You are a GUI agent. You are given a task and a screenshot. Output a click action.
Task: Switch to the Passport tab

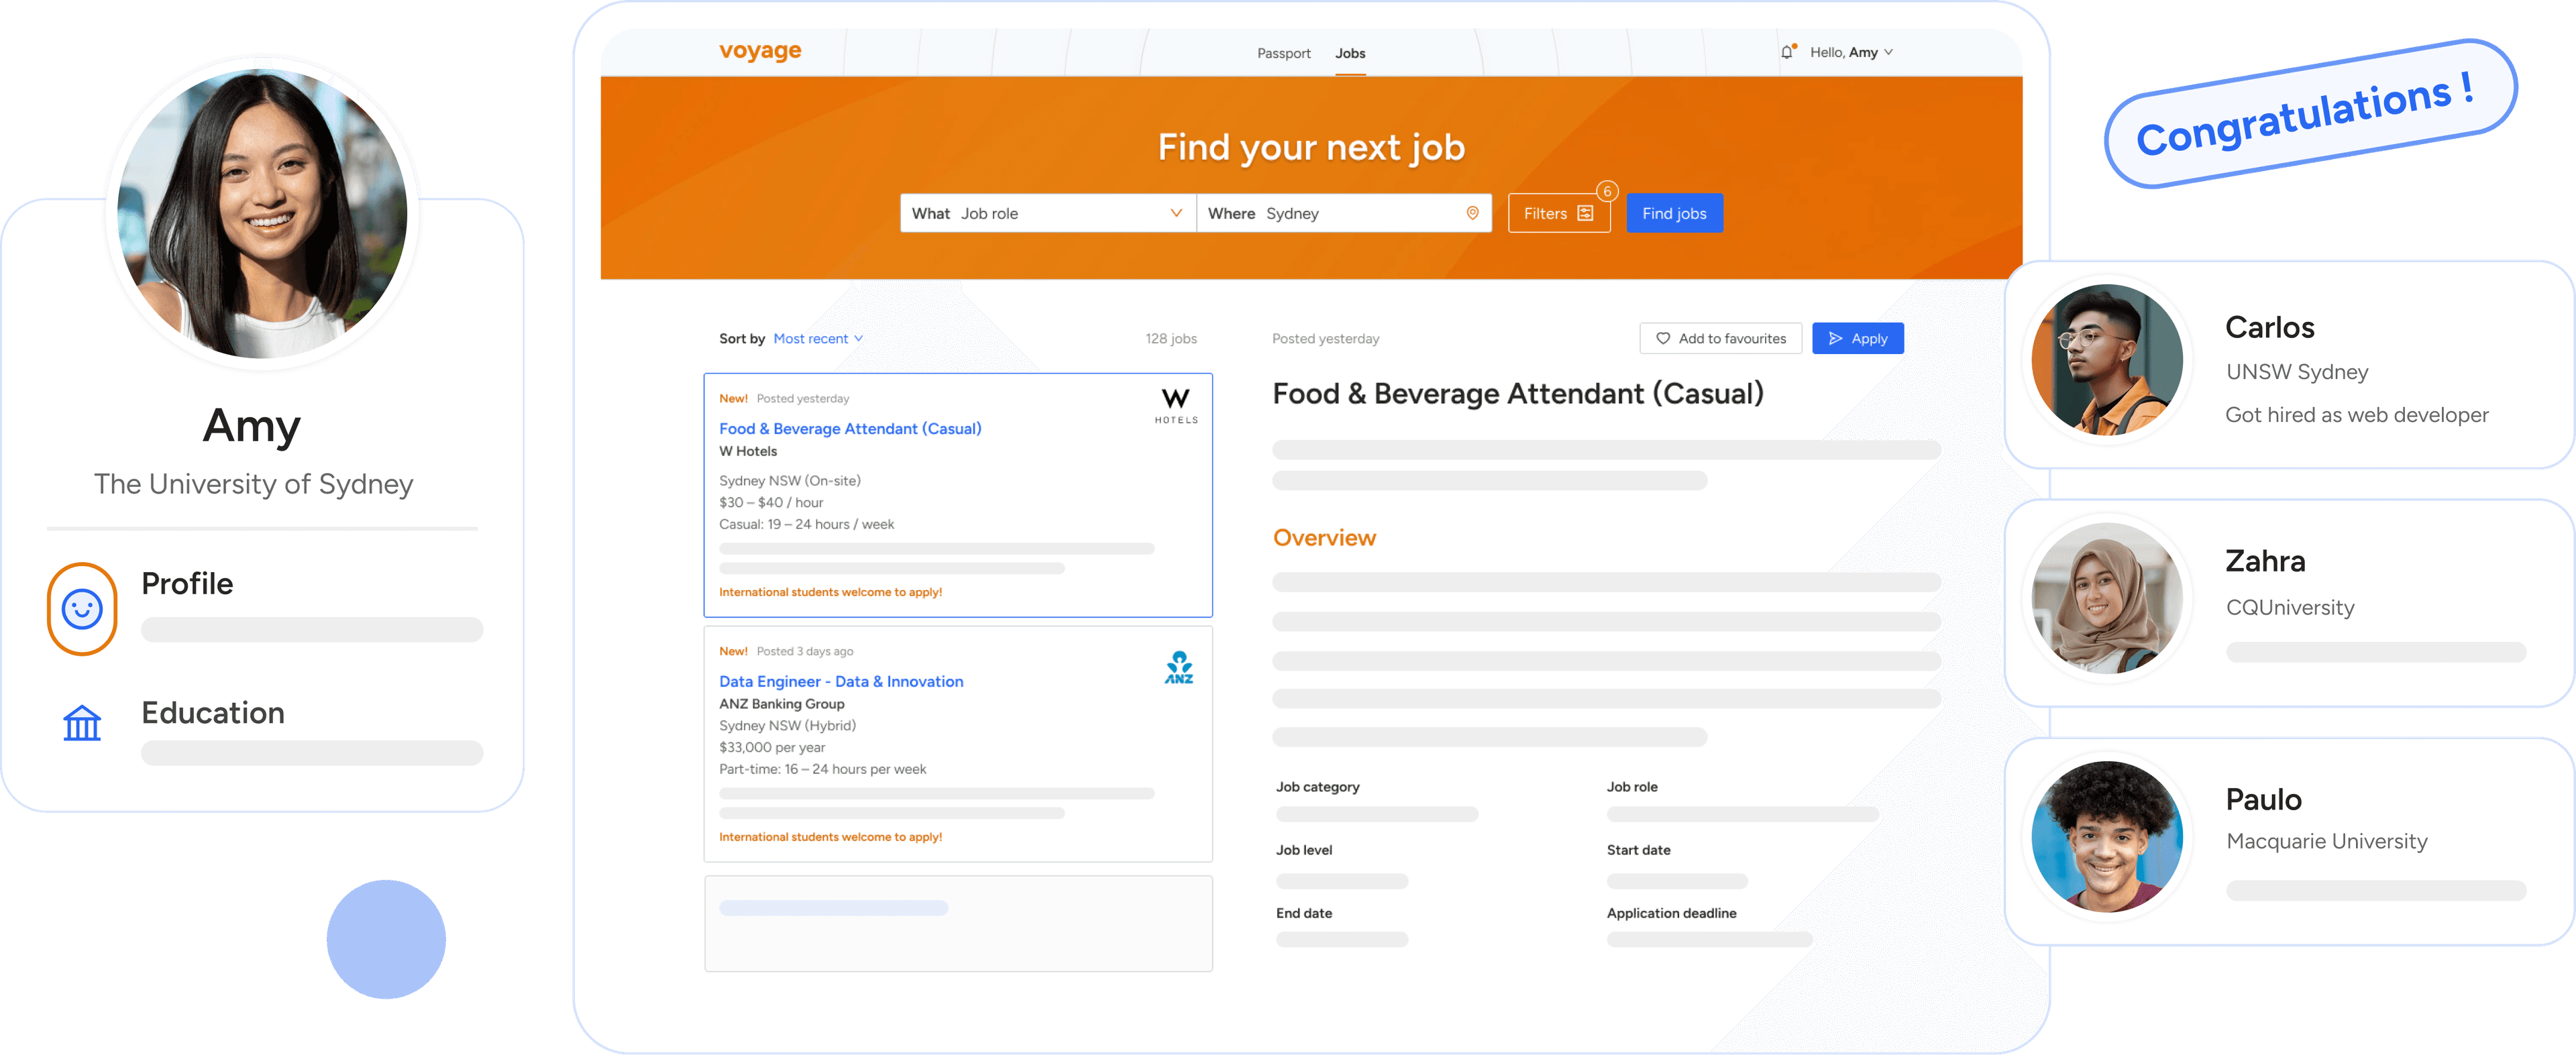(1283, 53)
